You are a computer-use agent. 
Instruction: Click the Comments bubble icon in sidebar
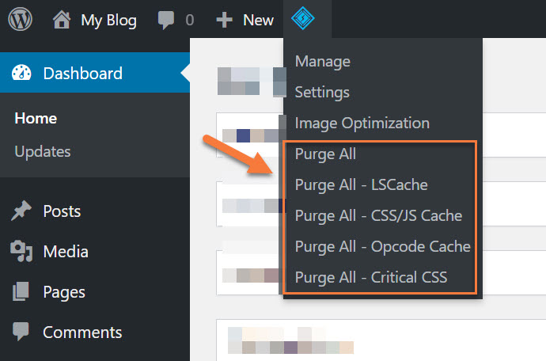[21, 332]
